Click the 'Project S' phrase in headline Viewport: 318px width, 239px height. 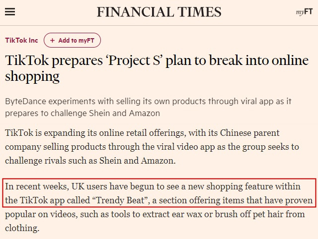click(x=134, y=60)
